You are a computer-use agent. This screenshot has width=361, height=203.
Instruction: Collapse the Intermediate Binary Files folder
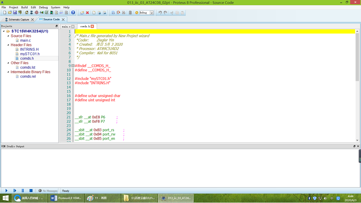coord(8,72)
